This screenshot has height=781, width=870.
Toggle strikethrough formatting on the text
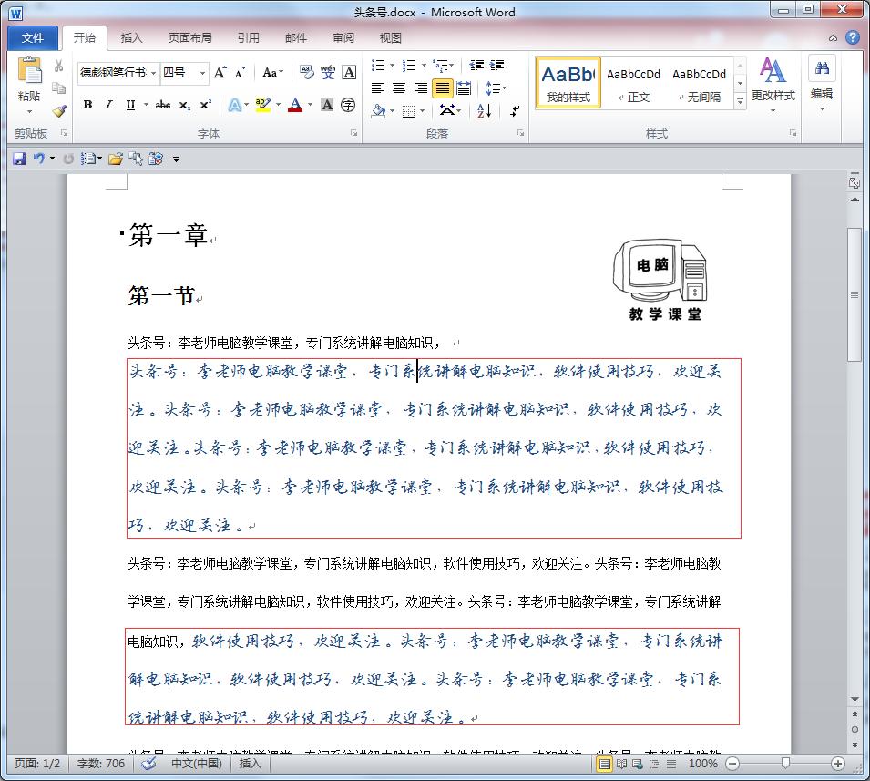[163, 103]
